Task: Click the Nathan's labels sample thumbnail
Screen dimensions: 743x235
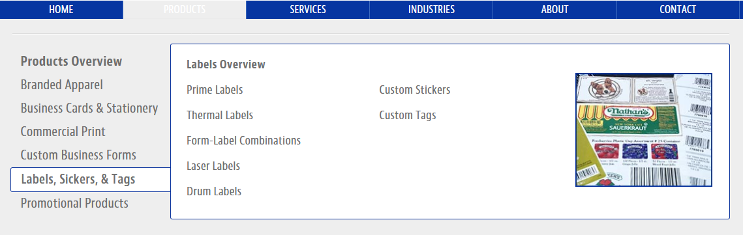Action: 643,130
